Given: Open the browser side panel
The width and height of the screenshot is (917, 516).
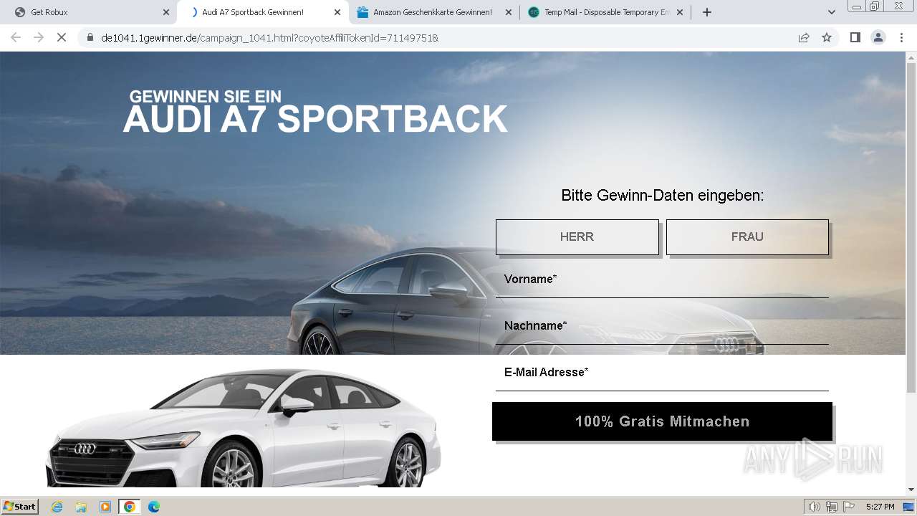Looking at the screenshot, I should pyautogui.click(x=855, y=37).
